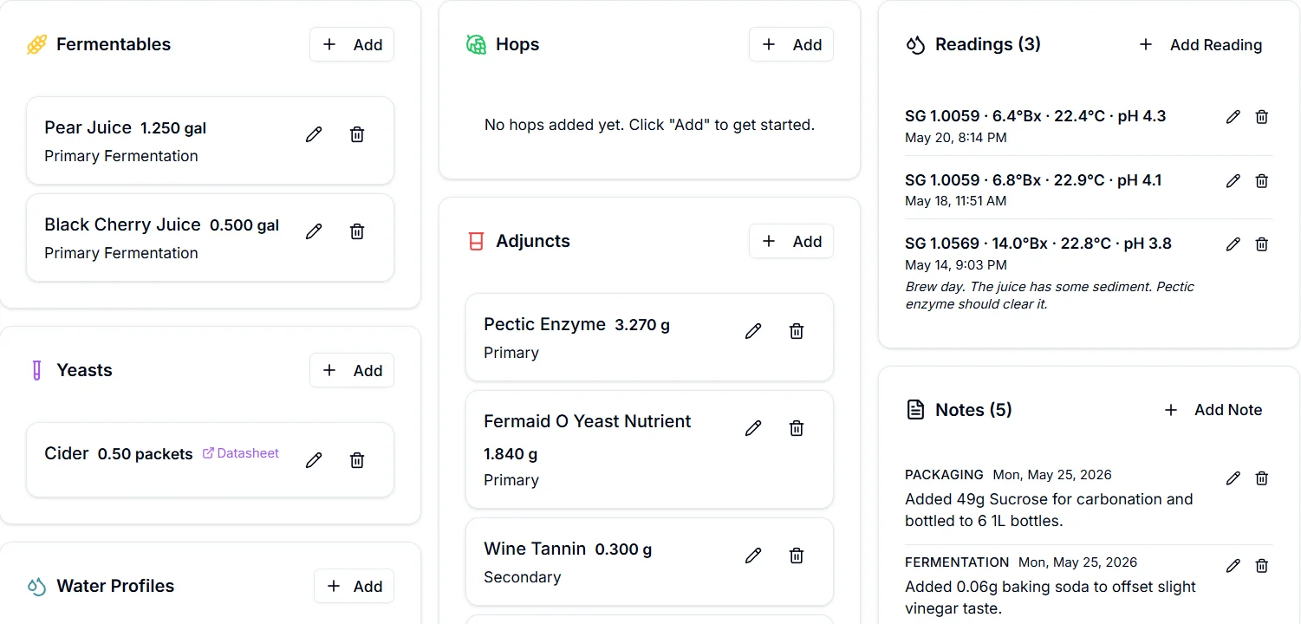Delete the Pear Juice fermentable
This screenshot has height=624, width=1301.
pyautogui.click(x=356, y=134)
